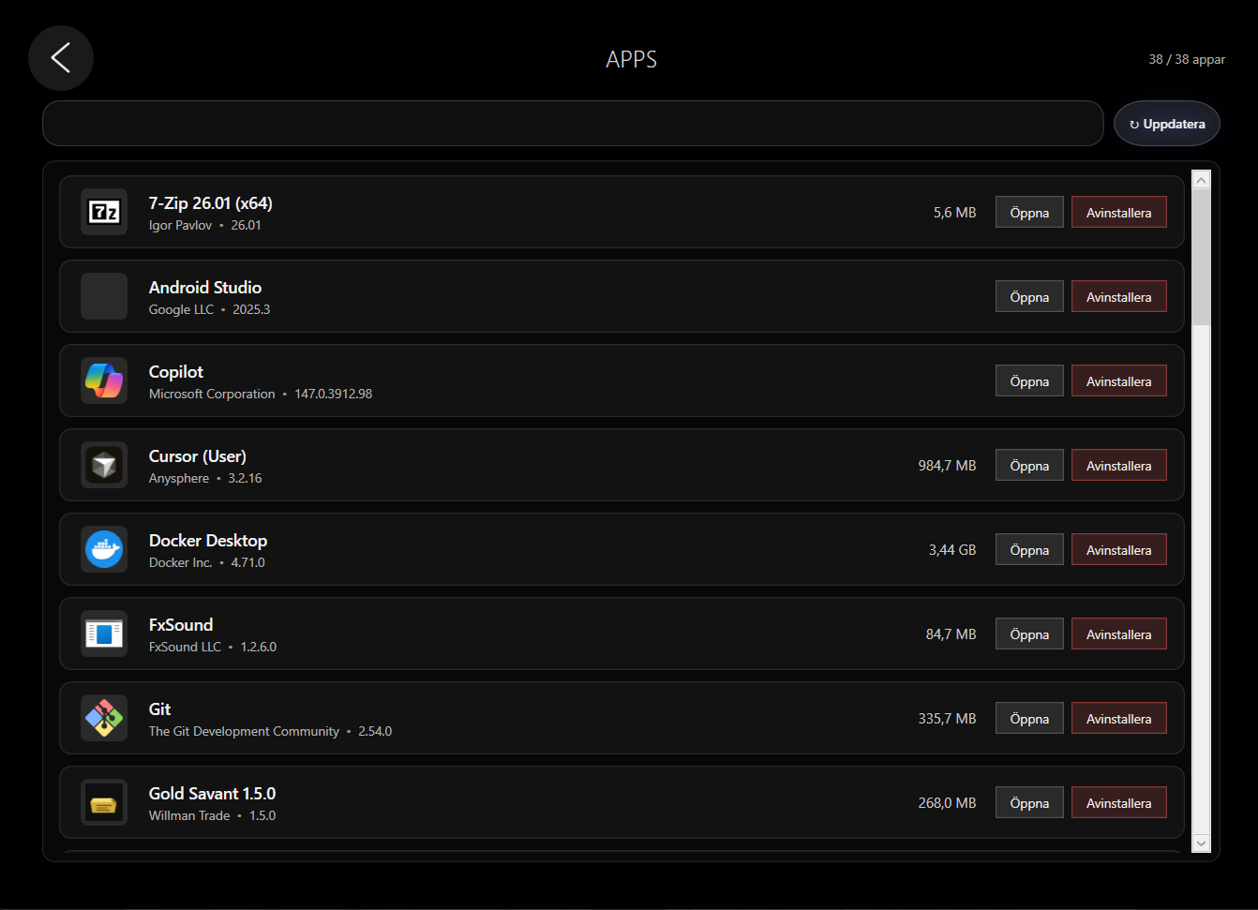Uninstall Android Studio via Avinstallera
The image size is (1258, 910).
click(x=1118, y=297)
